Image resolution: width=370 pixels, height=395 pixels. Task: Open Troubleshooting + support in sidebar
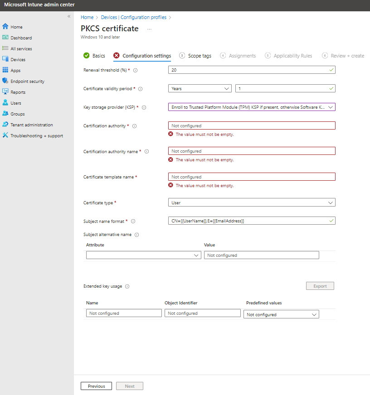pyautogui.click(x=37, y=135)
